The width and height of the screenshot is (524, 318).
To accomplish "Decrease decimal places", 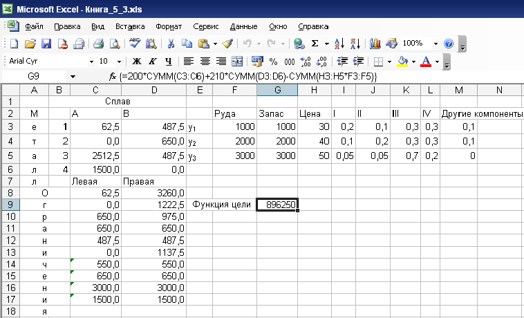I will click(321, 62).
